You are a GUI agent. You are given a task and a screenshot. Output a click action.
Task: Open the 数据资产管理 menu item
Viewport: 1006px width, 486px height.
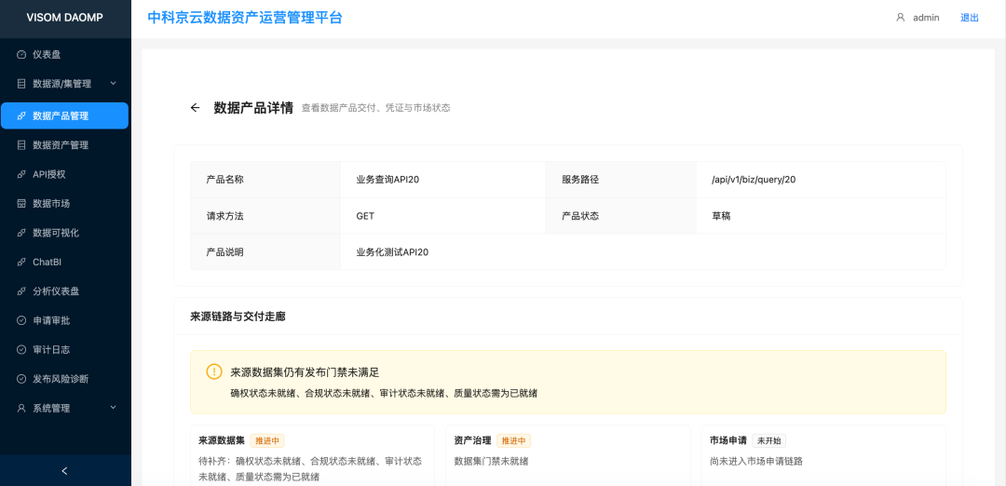(65, 145)
